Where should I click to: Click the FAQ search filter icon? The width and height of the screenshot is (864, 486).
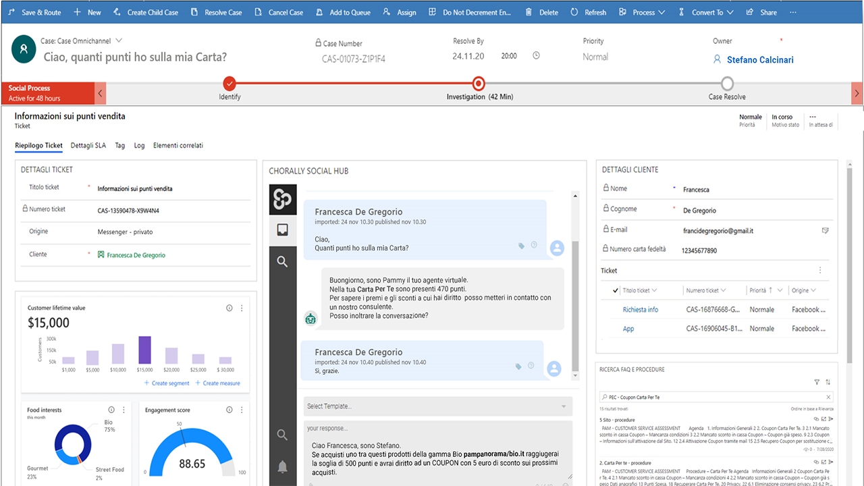coord(817,382)
